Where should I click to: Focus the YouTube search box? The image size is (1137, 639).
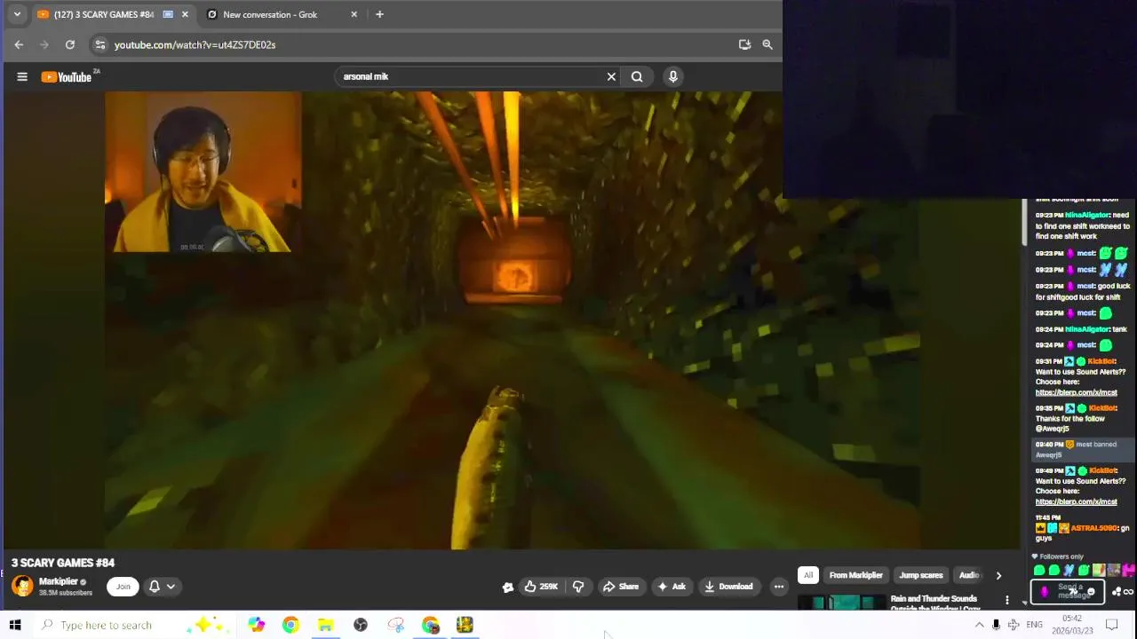tap(471, 76)
